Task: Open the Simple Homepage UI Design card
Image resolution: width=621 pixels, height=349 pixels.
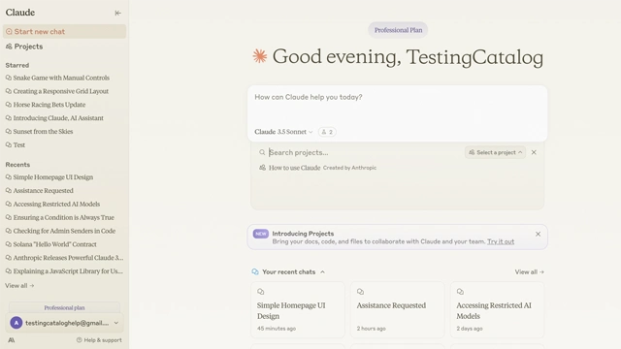Action: tap(298, 310)
